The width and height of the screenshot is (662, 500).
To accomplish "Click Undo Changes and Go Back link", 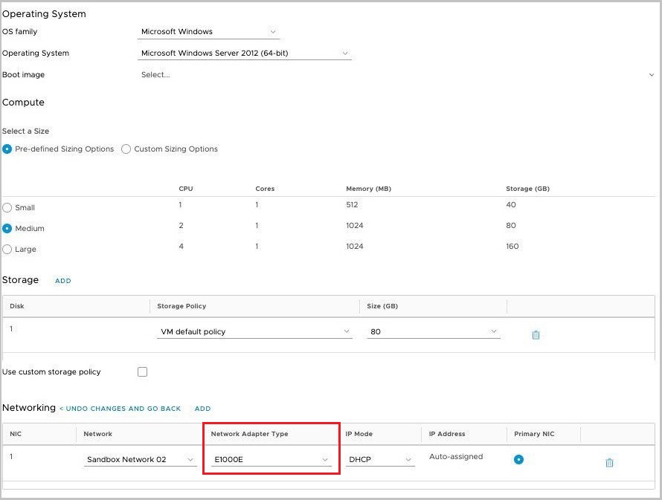I will (120, 409).
